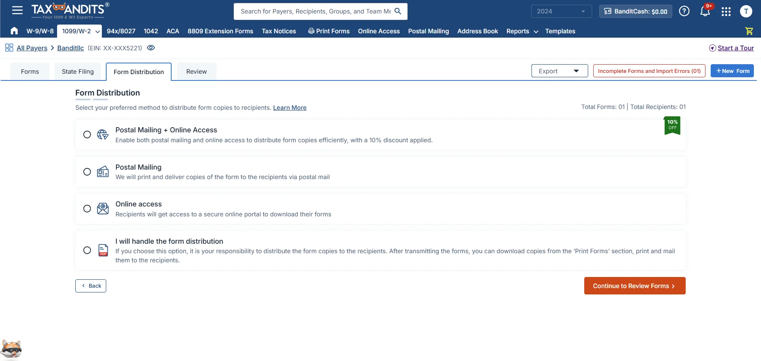The width and height of the screenshot is (761, 361).
Task: Click the New Form button
Action: pos(732,71)
